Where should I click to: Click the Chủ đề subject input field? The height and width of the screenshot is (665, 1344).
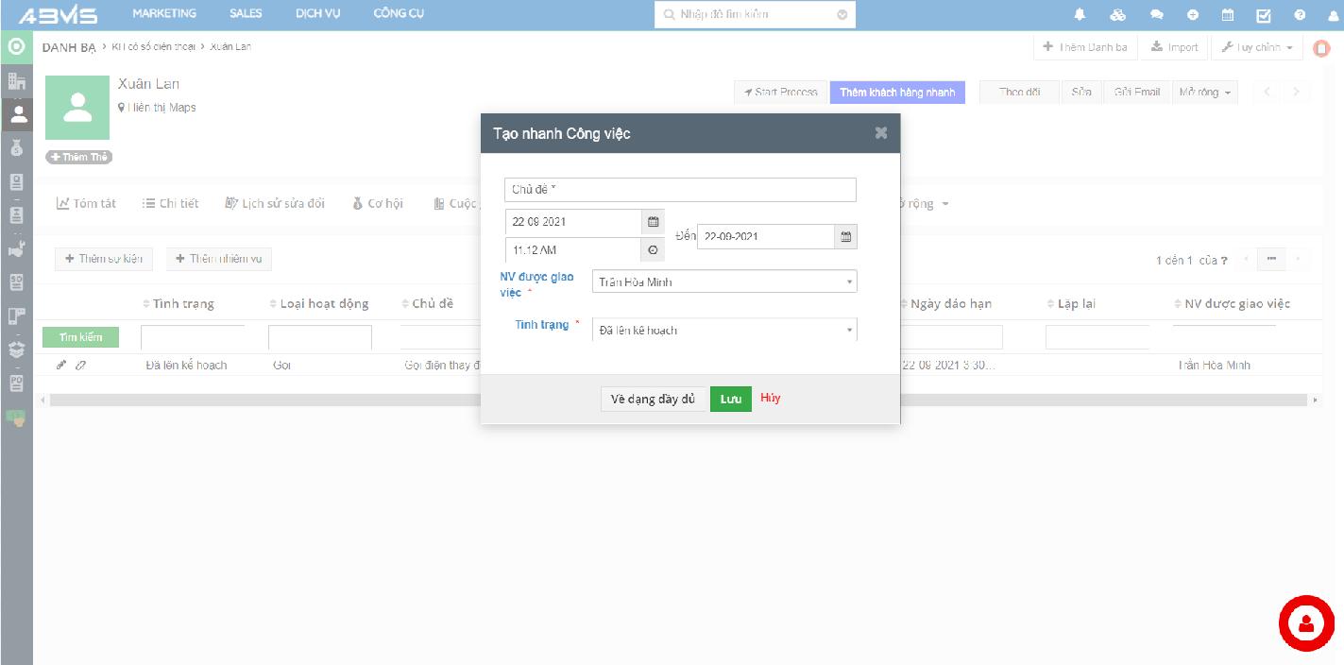pos(680,190)
